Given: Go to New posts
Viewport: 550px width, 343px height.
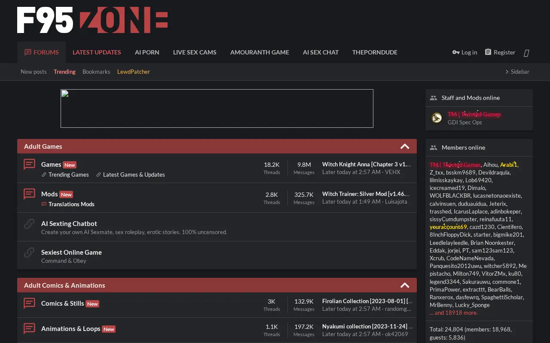Looking at the screenshot, I should (x=34, y=72).
